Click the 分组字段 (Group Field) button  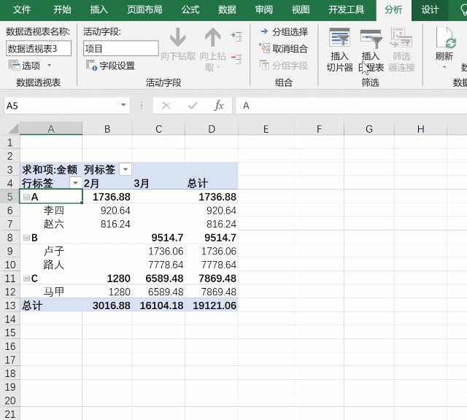click(283, 65)
